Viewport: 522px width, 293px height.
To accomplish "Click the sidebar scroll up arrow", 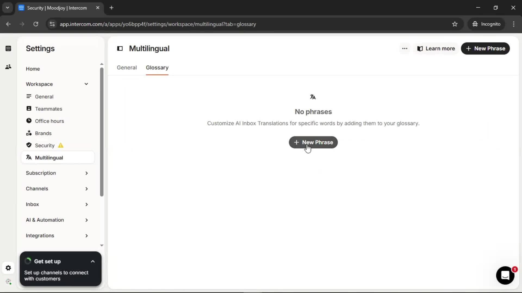I will (x=102, y=64).
